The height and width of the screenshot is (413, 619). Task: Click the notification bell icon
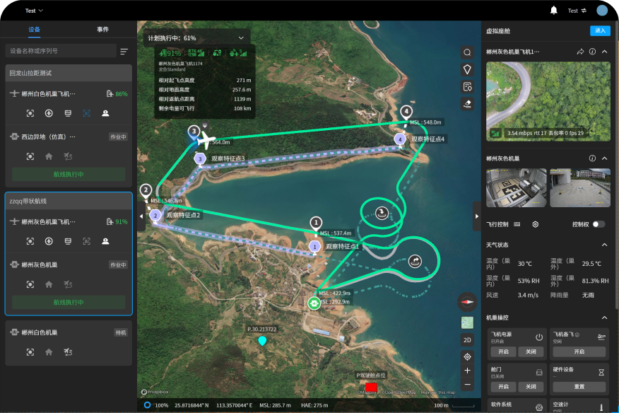[x=554, y=10]
